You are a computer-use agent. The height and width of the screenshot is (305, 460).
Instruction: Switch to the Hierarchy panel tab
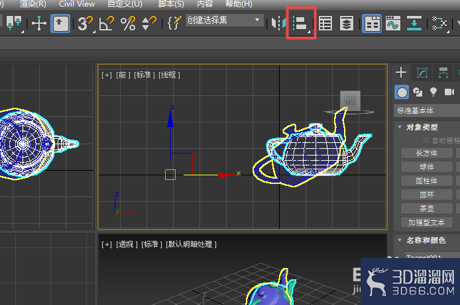point(443,72)
